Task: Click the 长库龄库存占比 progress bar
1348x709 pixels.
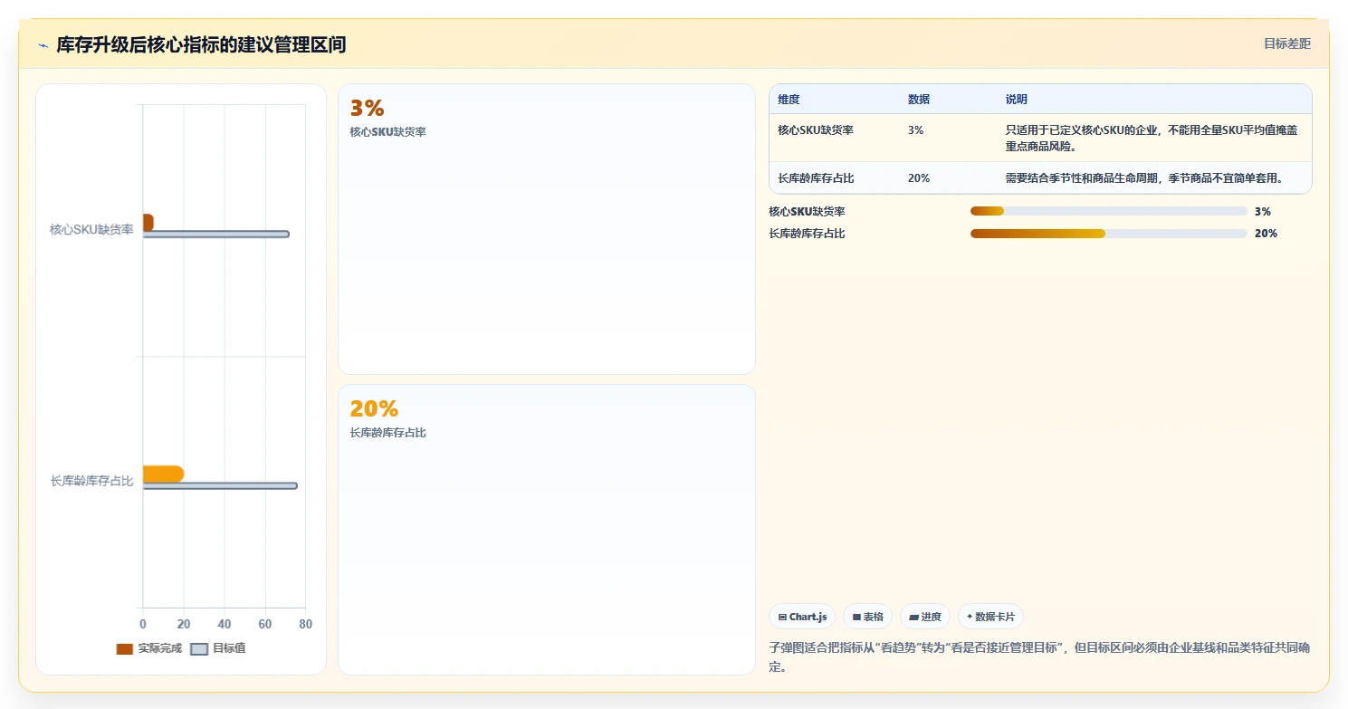Action: point(1108,234)
